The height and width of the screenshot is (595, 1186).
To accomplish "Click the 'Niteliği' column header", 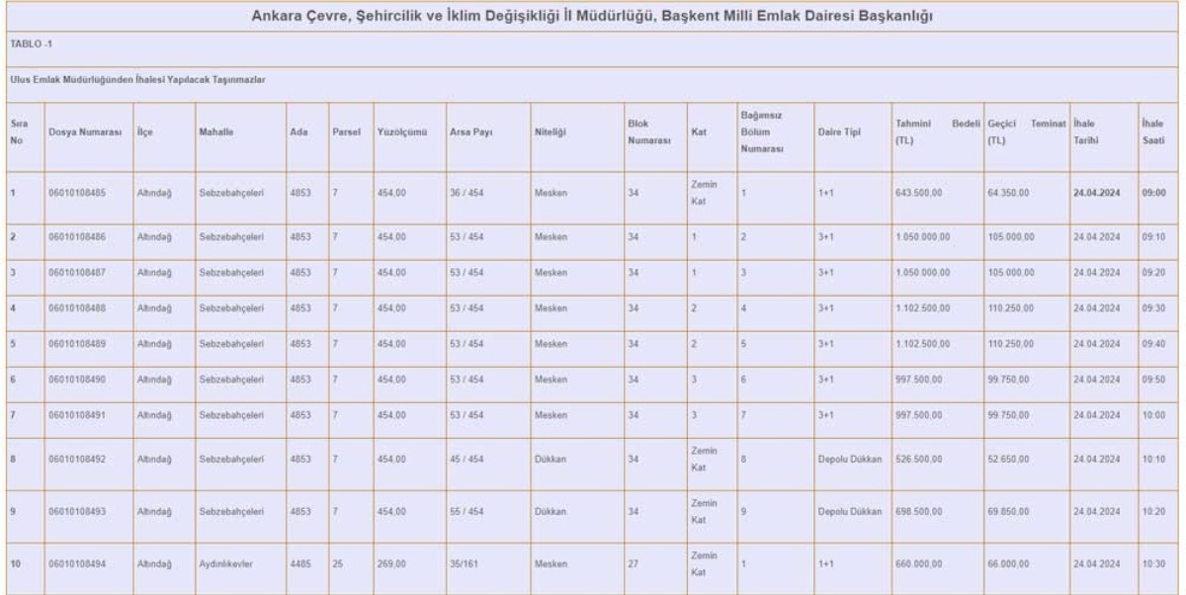I will pos(549,130).
